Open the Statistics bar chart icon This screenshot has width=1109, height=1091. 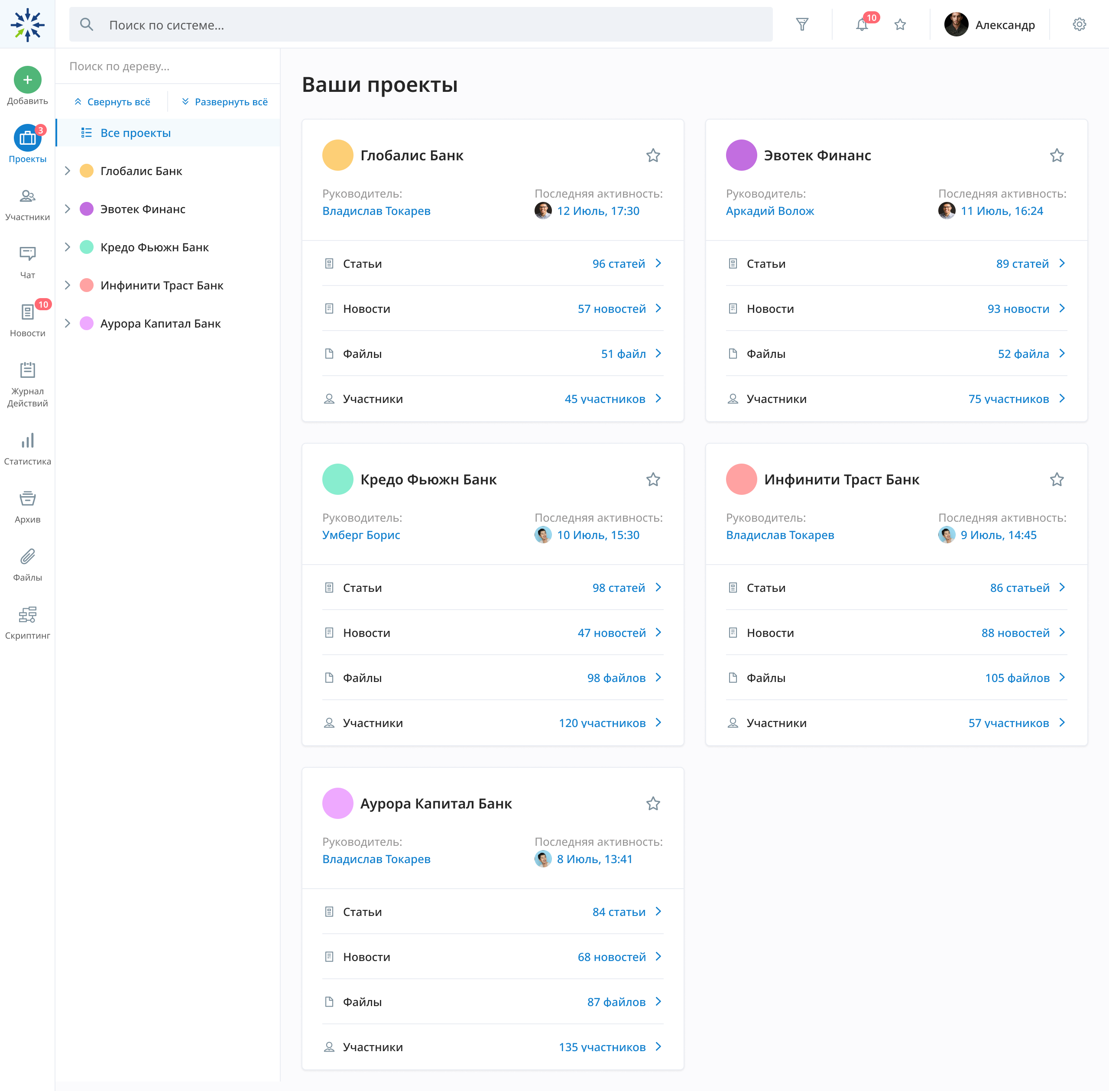pyautogui.click(x=27, y=441)
